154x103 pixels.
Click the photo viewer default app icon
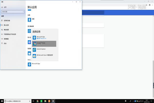(x=29, y=42)
